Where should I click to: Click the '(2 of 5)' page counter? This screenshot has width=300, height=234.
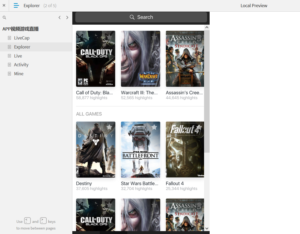coord(50,6)
